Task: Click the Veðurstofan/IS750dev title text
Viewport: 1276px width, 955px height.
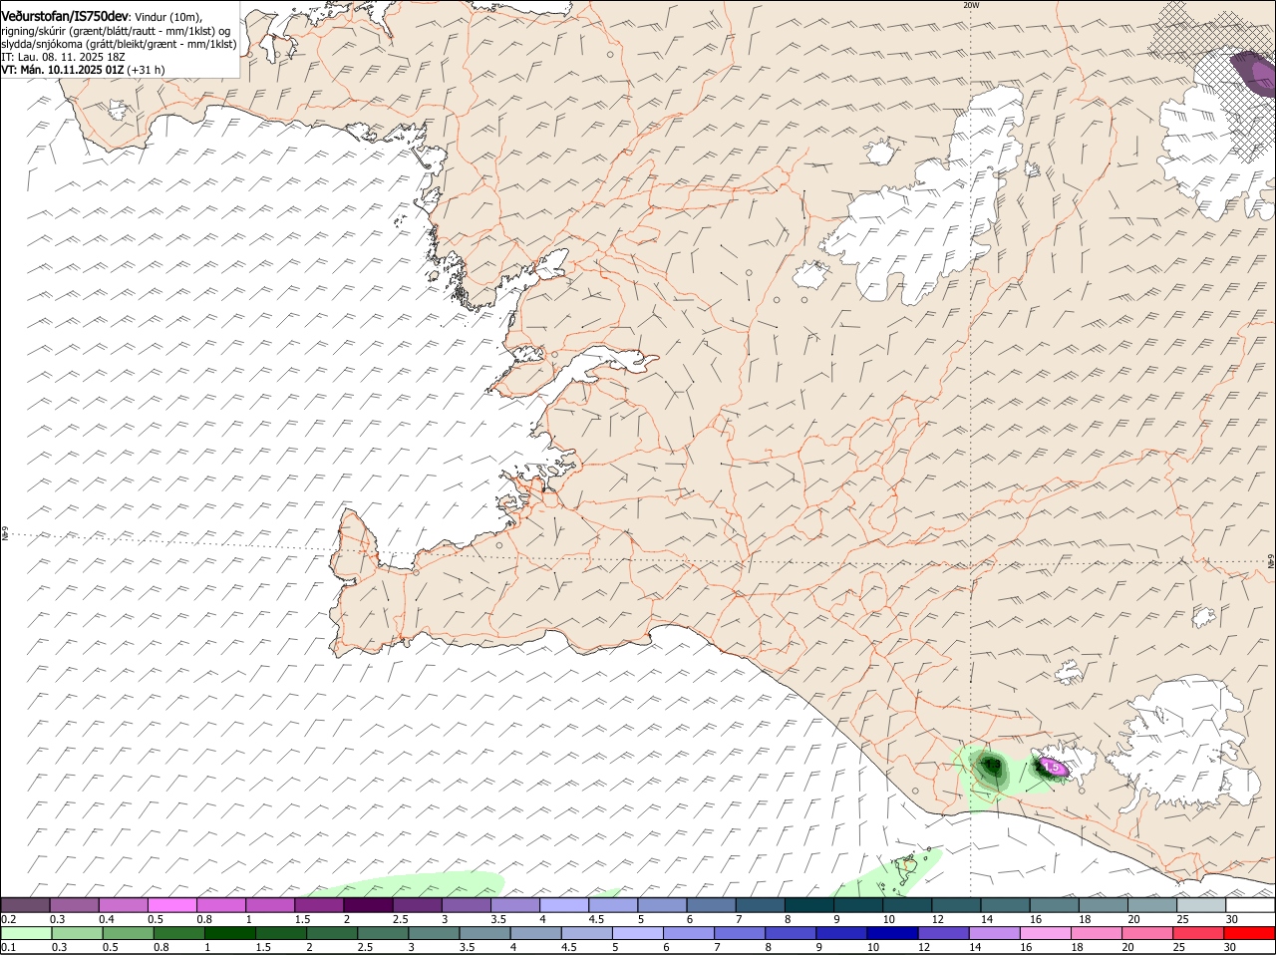Action: click(64, 17)
